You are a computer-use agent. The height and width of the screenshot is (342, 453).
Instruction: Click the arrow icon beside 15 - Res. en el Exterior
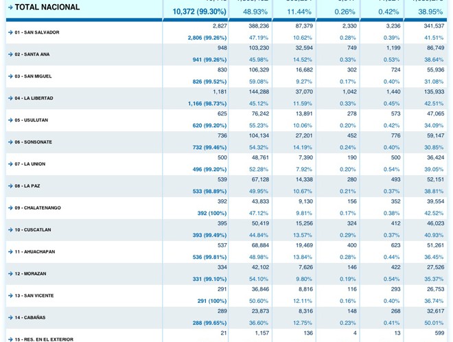(10, 339)
